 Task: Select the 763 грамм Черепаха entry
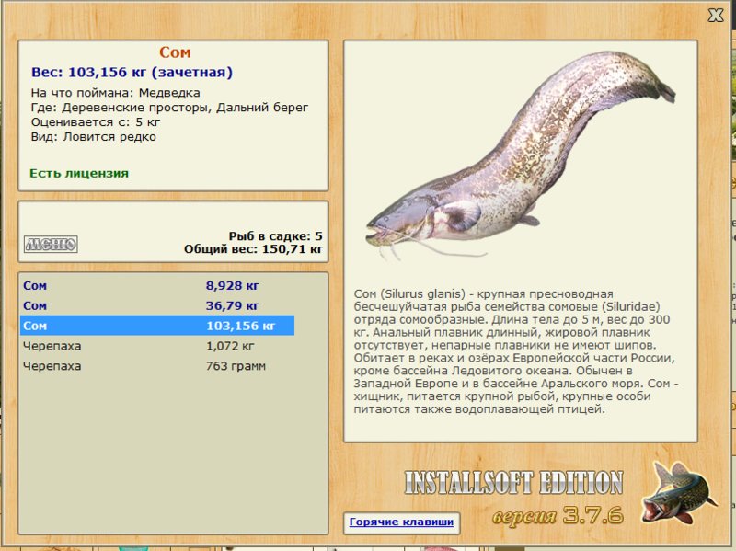coord(157,366)
